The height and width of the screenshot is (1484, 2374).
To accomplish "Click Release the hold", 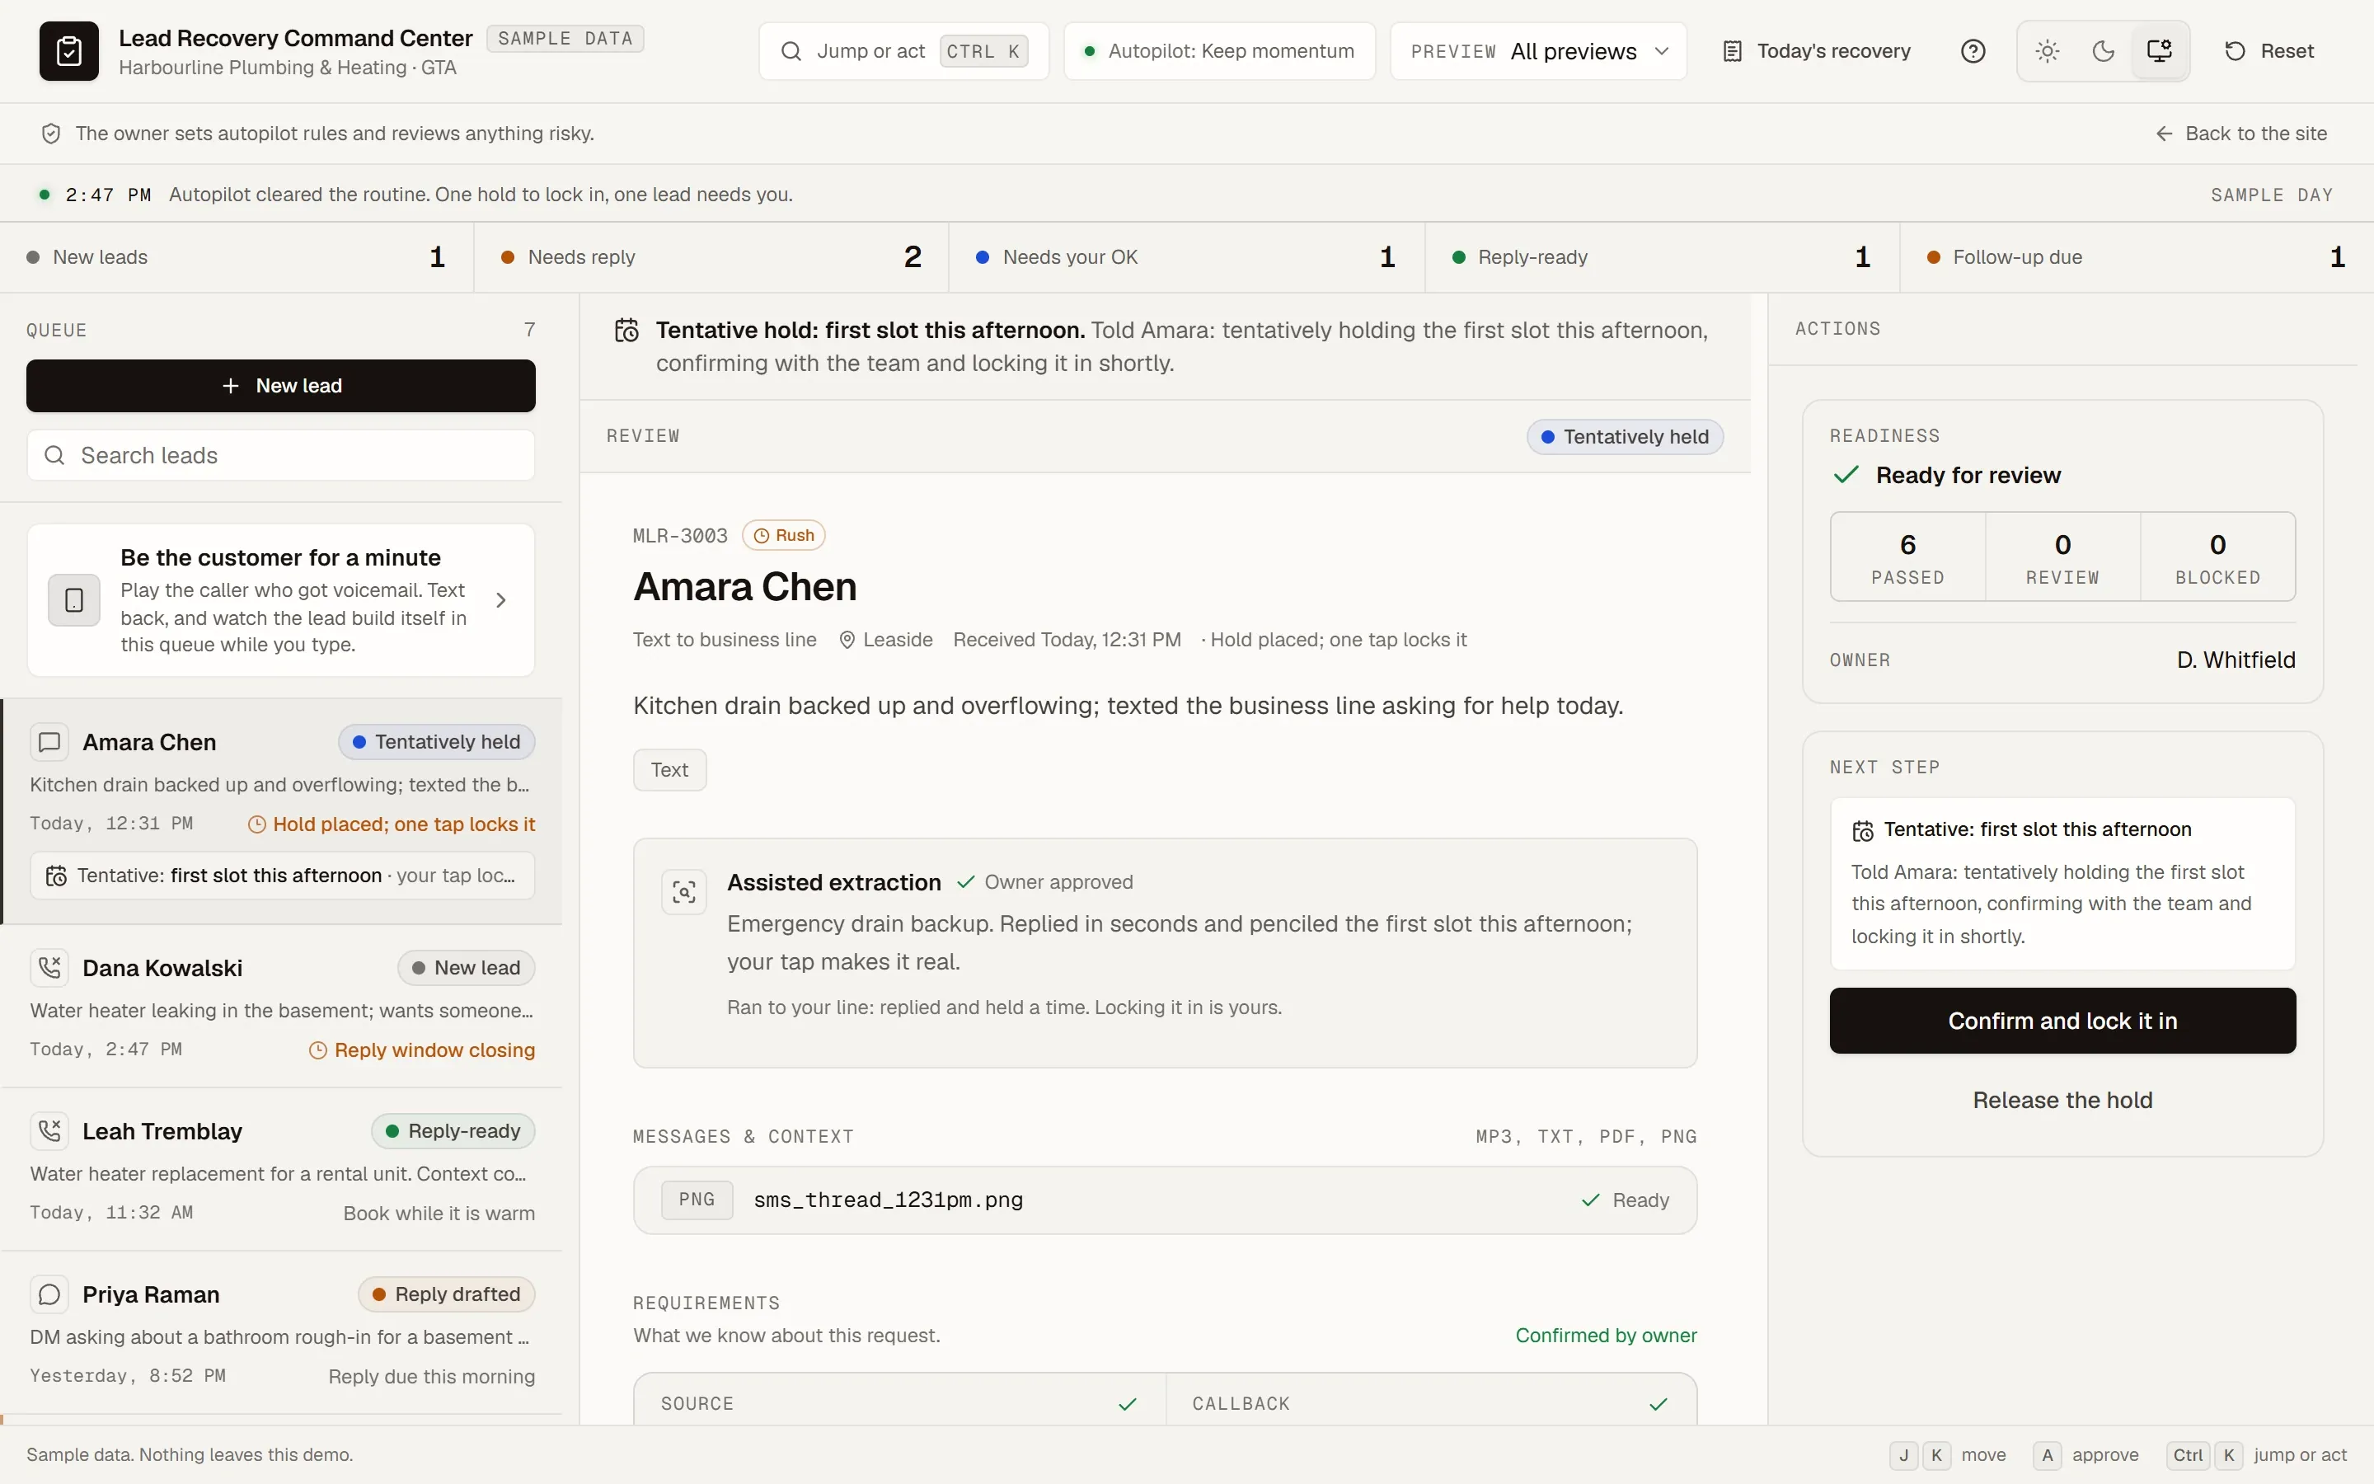I will [2062, 1101].
